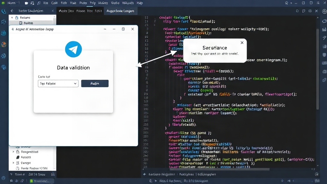Click the circular icon at sidebar bottom-left

click(3, 178)
